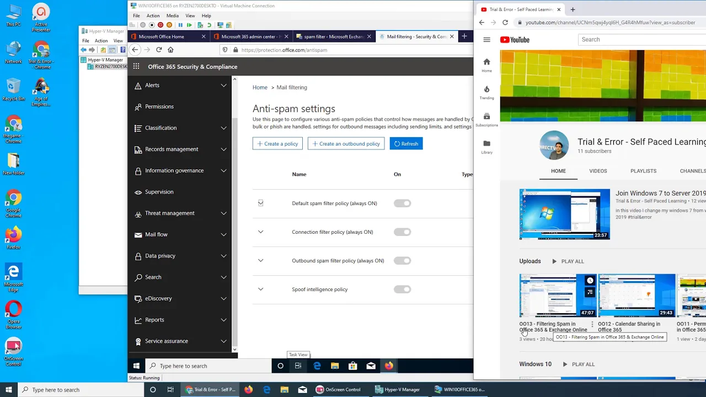Expand the Reports section chevron

point(223,320)
